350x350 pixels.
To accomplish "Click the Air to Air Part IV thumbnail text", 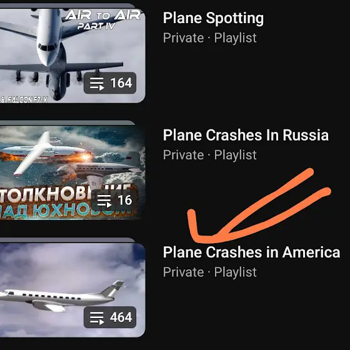I will [x=103, y=19].
